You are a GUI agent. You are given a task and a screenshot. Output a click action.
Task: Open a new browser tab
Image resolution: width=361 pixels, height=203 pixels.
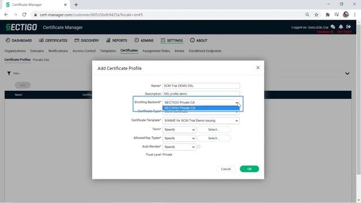click(x=76, y=5)
